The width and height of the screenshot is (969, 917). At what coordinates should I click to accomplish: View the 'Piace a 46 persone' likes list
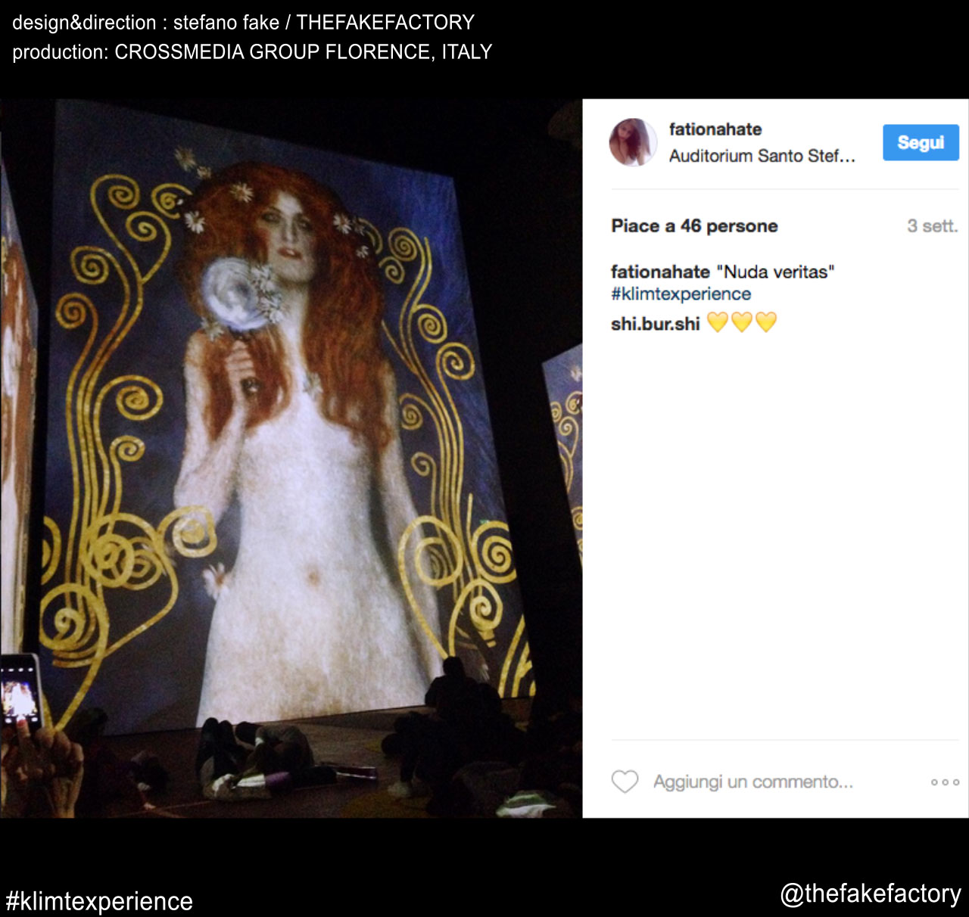pyautogui.click(x=695, y=225)
